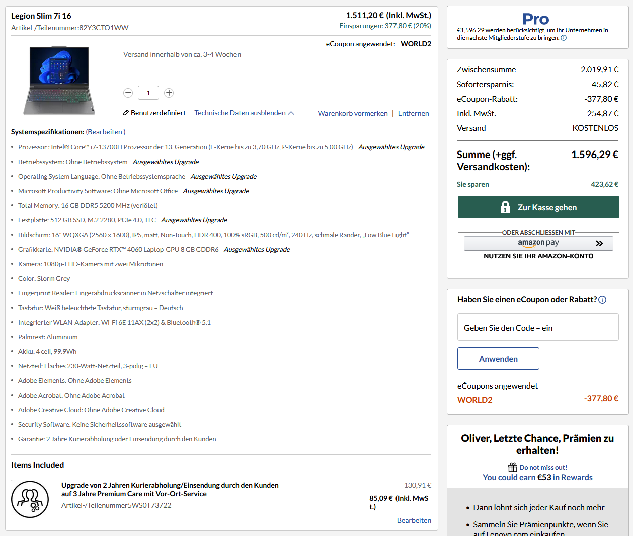Click the Premium Care upgrade title text
This screenshot has width=633, height=536.
point(170,490)
